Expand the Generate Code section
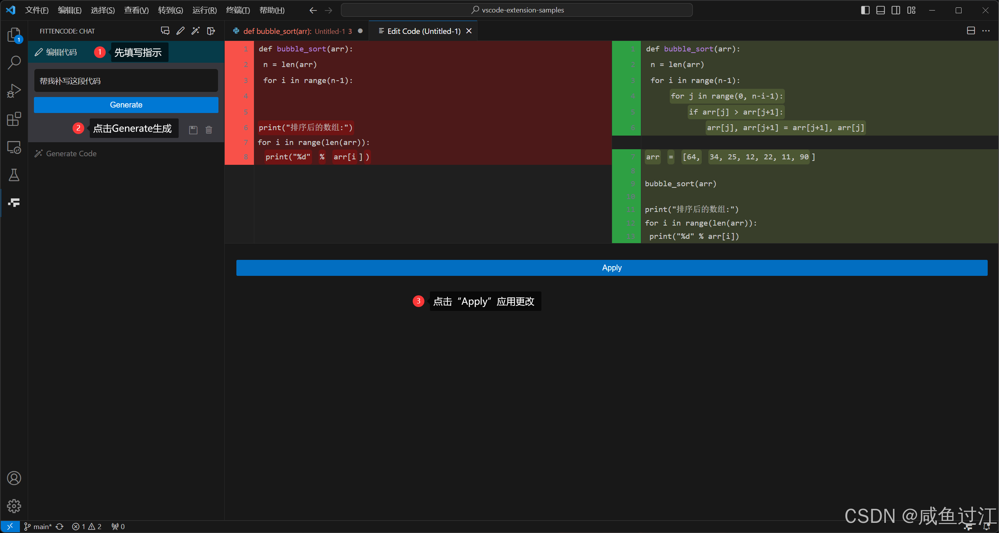The width and height of the screenshot is (999, 533). (x=71, y=154)
